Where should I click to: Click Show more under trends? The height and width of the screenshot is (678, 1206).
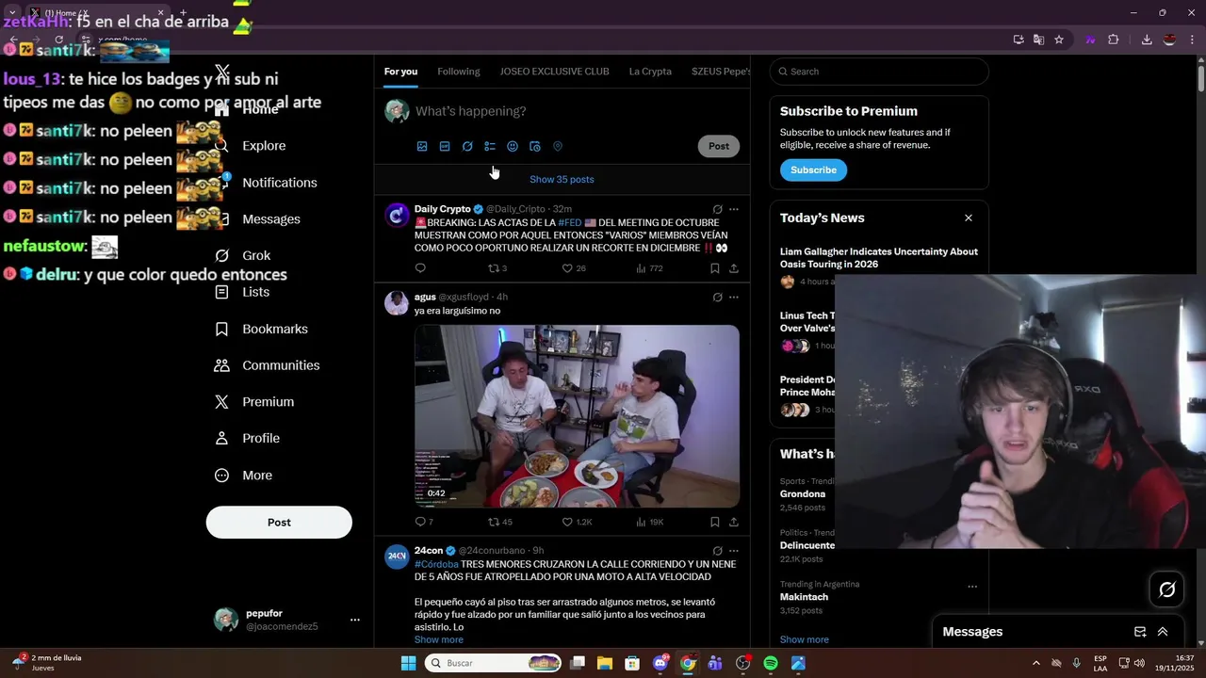(804, 640)
